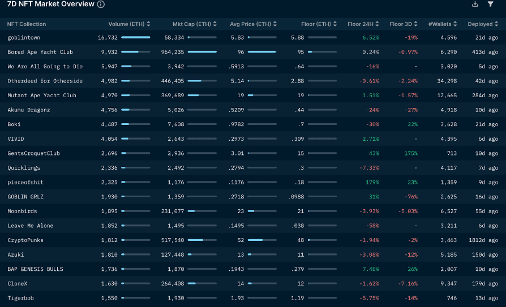The width and height of the screenshot is (506, 307).
Task: Download the market overview data
Action: [475, 4]
